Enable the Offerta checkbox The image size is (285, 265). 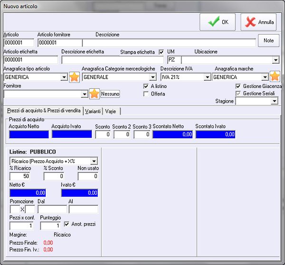pyautogui.click(x=146, y=94)
